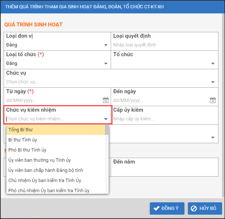Open the Từ ngày calendar picker icon

tap(106, 100)
